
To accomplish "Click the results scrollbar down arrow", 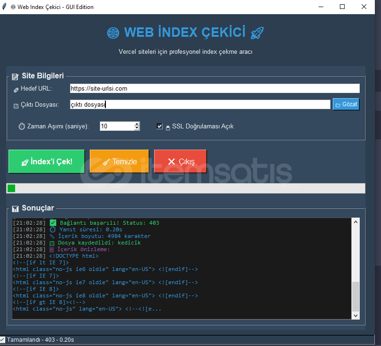I will point(355,315).
